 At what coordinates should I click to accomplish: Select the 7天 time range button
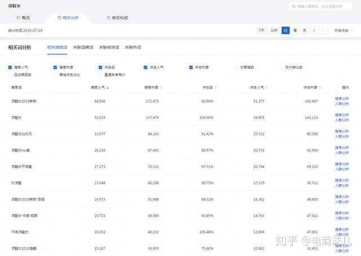point(261,30)
